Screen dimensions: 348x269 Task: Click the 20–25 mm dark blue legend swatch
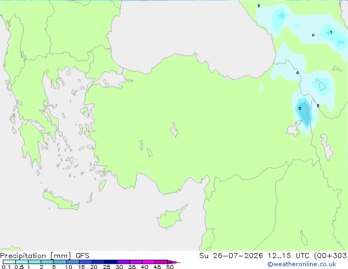coord(98,262)
